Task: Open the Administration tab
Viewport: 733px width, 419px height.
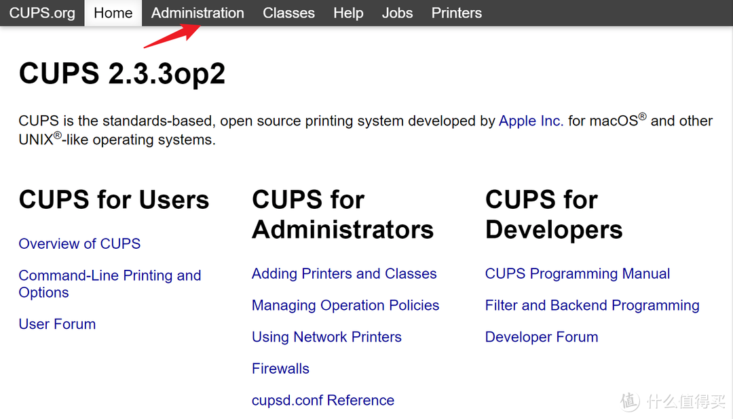Action: pyautogui.click(x=198, y=13)
